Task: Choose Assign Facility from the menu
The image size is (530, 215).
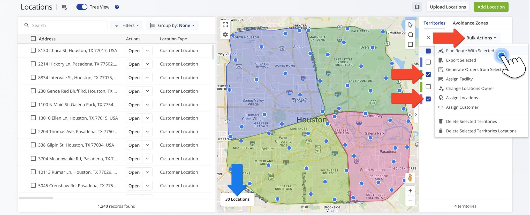Action: pyautogui.click(x=459, y=79)
